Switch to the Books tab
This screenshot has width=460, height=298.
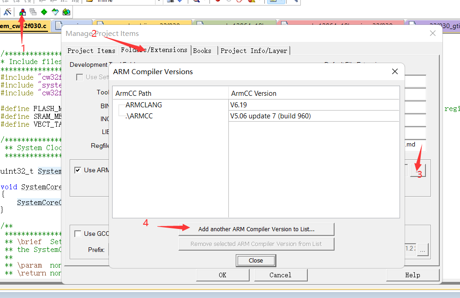click(x=202, y=51)
